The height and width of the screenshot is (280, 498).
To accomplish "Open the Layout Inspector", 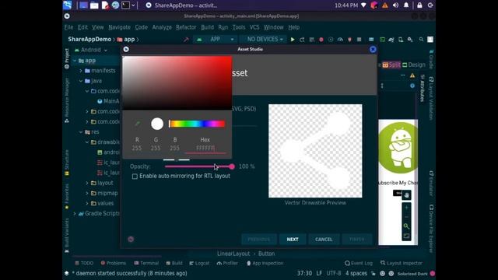I will tap(402, 263).
